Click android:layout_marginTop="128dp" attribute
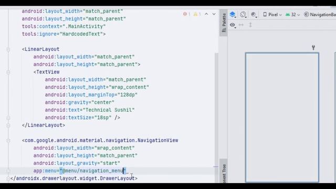 [x=91, y=94]
